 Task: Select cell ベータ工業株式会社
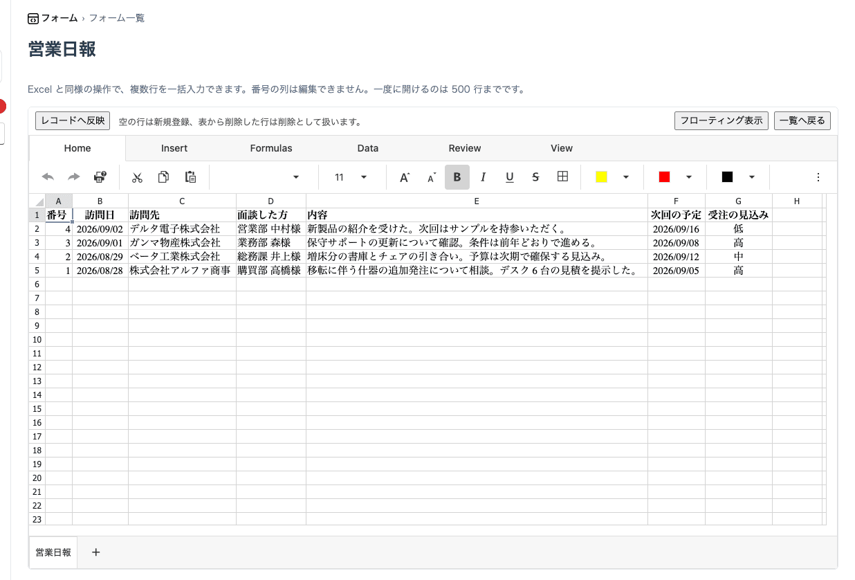coord(182,256)
